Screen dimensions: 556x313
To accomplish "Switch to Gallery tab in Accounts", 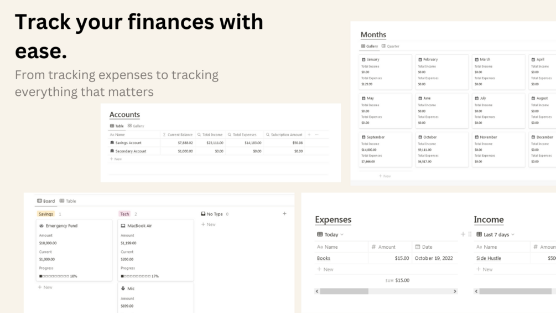I will click(136, 126).
